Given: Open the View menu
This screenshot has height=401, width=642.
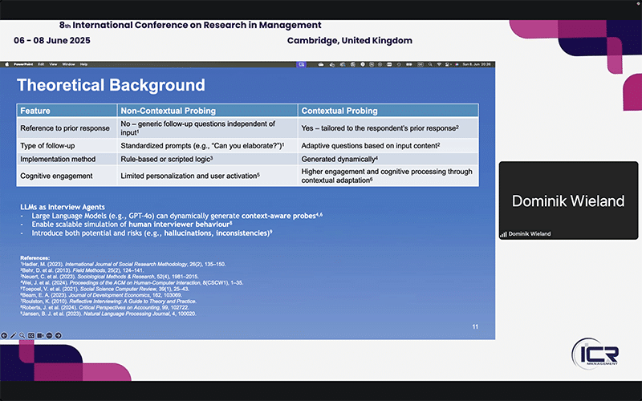Looking at the screenshot, I should 53,63.
